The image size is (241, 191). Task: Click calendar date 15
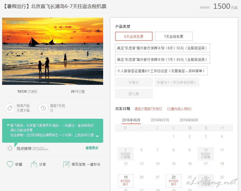coord(173,164)
